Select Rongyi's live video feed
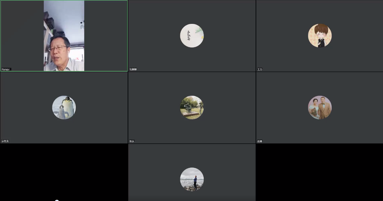 (x=64, y=36)
